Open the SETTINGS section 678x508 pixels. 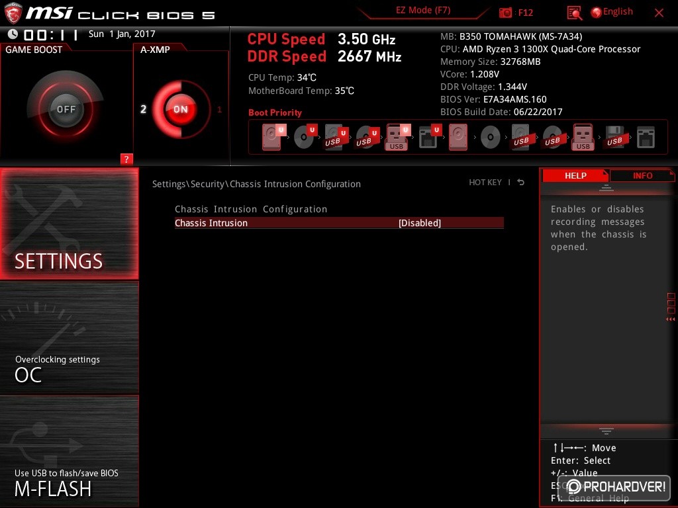click(69, 224)
